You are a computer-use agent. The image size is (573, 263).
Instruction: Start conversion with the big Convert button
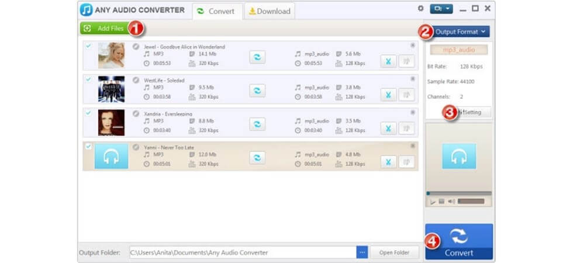pos(459,241)
